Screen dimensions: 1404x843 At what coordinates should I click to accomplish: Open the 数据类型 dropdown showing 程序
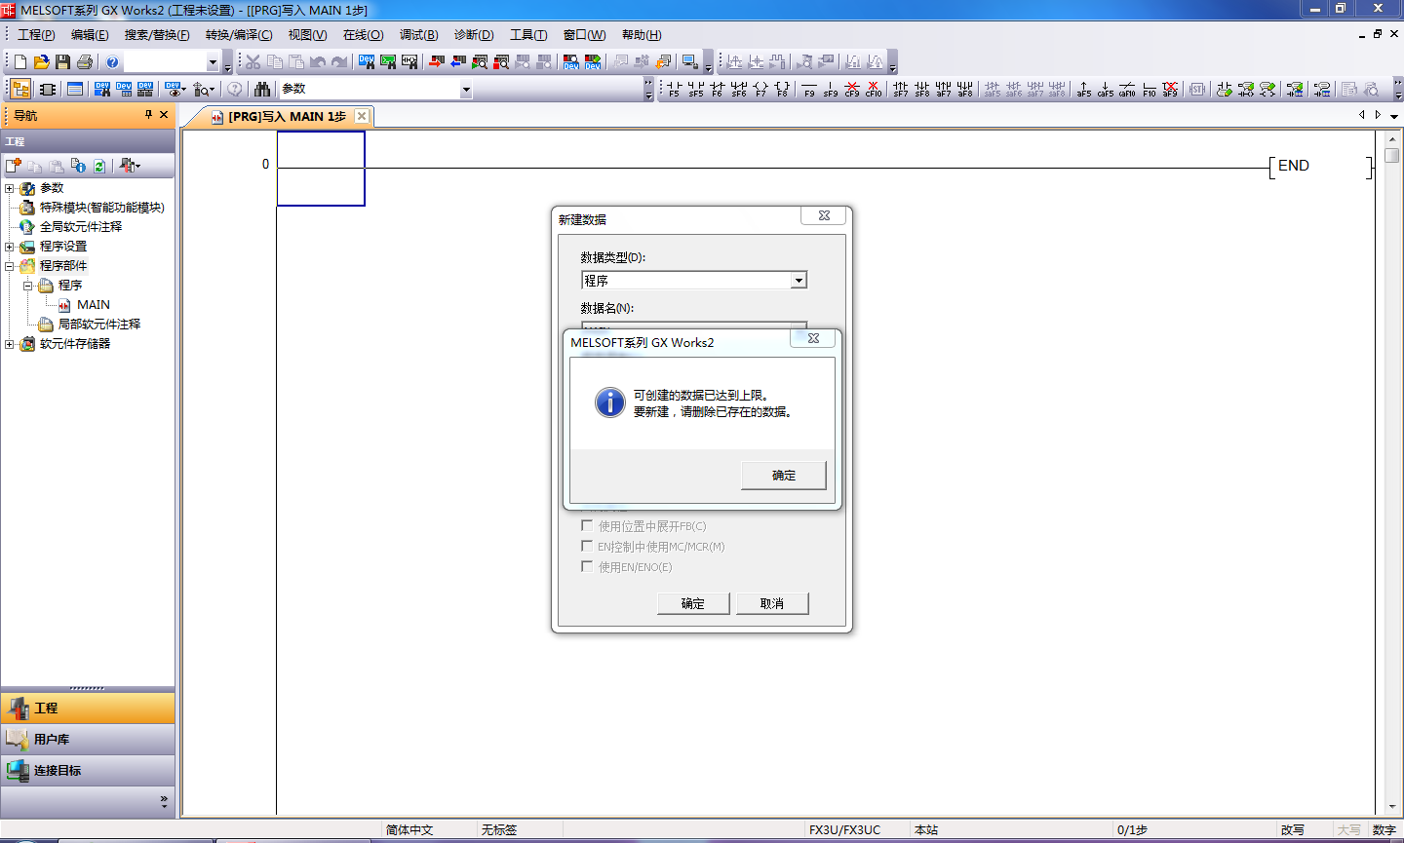point(799,281)
